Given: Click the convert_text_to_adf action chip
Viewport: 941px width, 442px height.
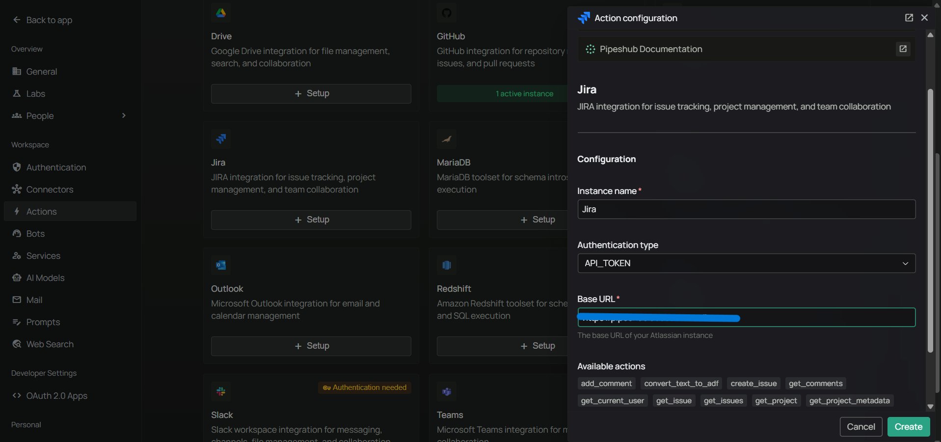Looking at the screenshot, I should pos(681,384).
